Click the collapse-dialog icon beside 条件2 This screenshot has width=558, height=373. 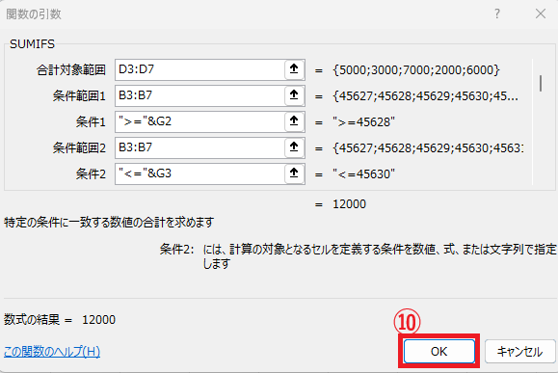(x=294, y=173)
